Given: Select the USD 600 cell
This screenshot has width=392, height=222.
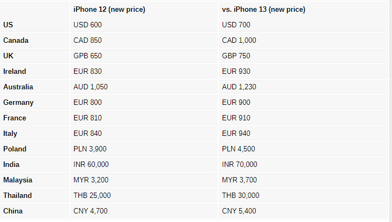Looking at the screenshot, I should coord(87,25).
